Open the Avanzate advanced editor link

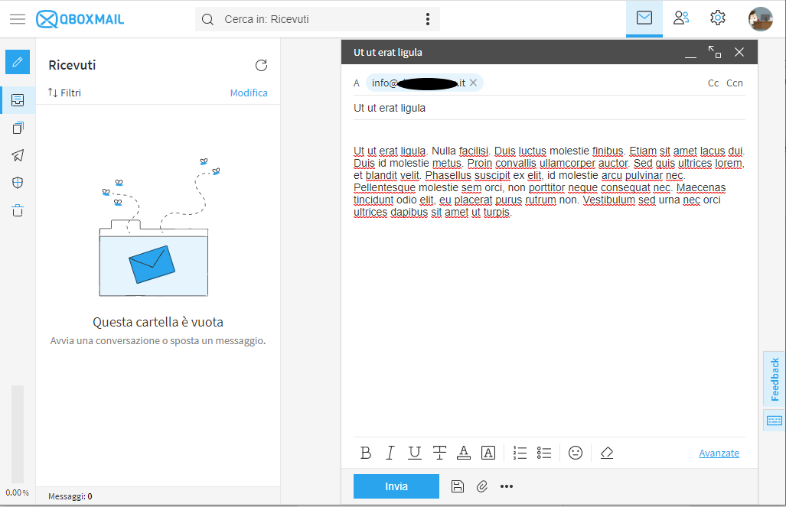[719, 453]
